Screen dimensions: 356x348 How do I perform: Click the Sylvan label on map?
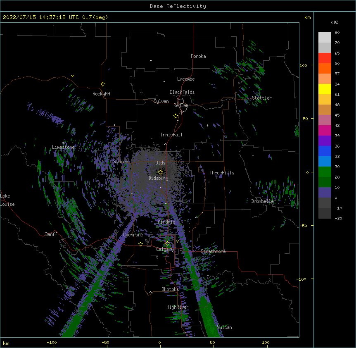coord(161,101)
